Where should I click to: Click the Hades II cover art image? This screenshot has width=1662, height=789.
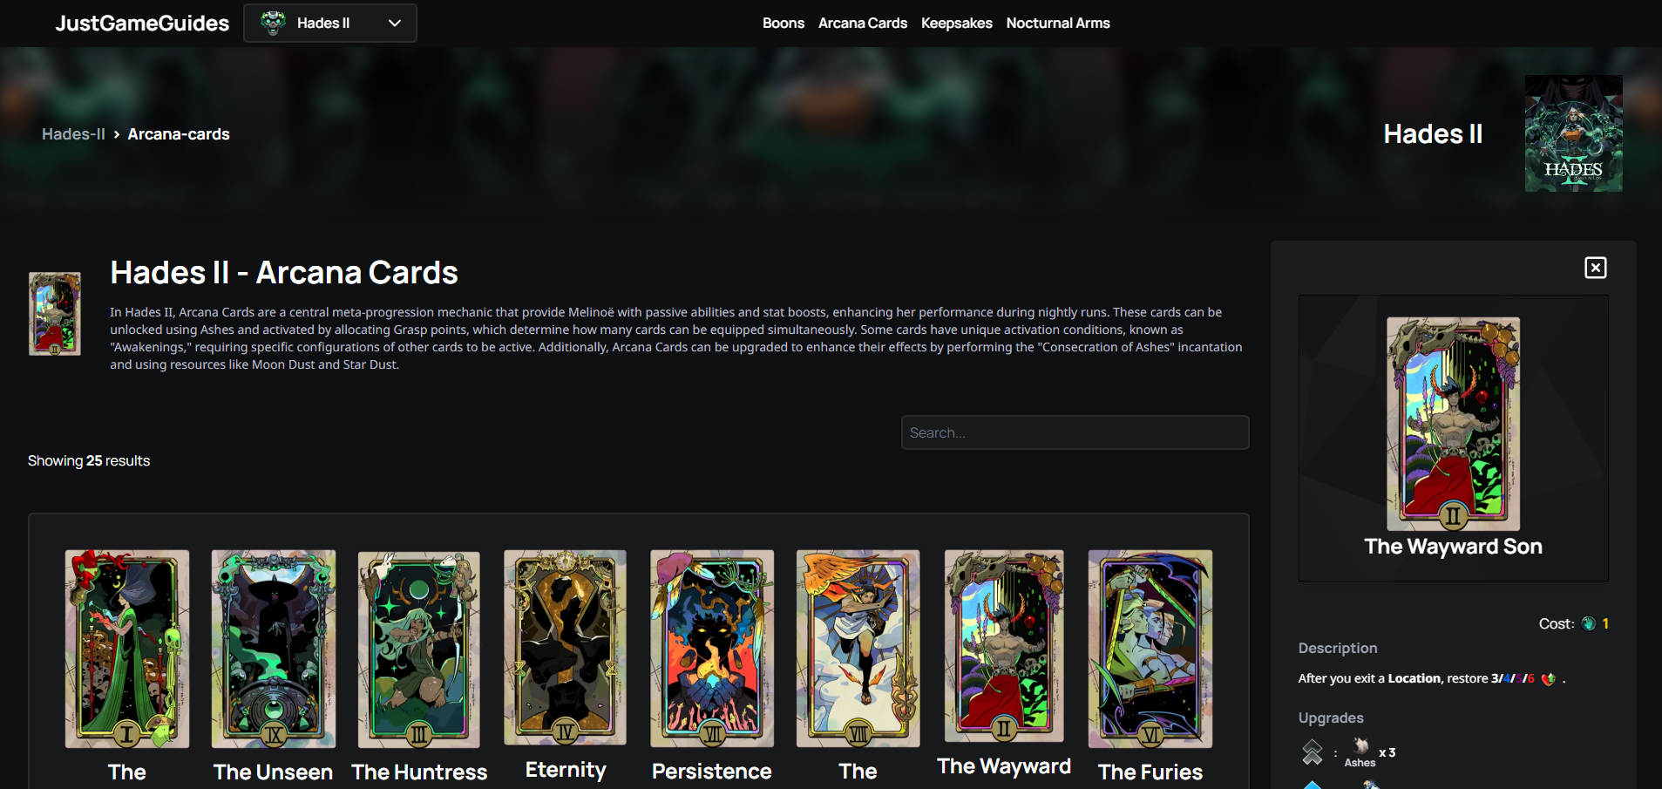point(1573,133)
